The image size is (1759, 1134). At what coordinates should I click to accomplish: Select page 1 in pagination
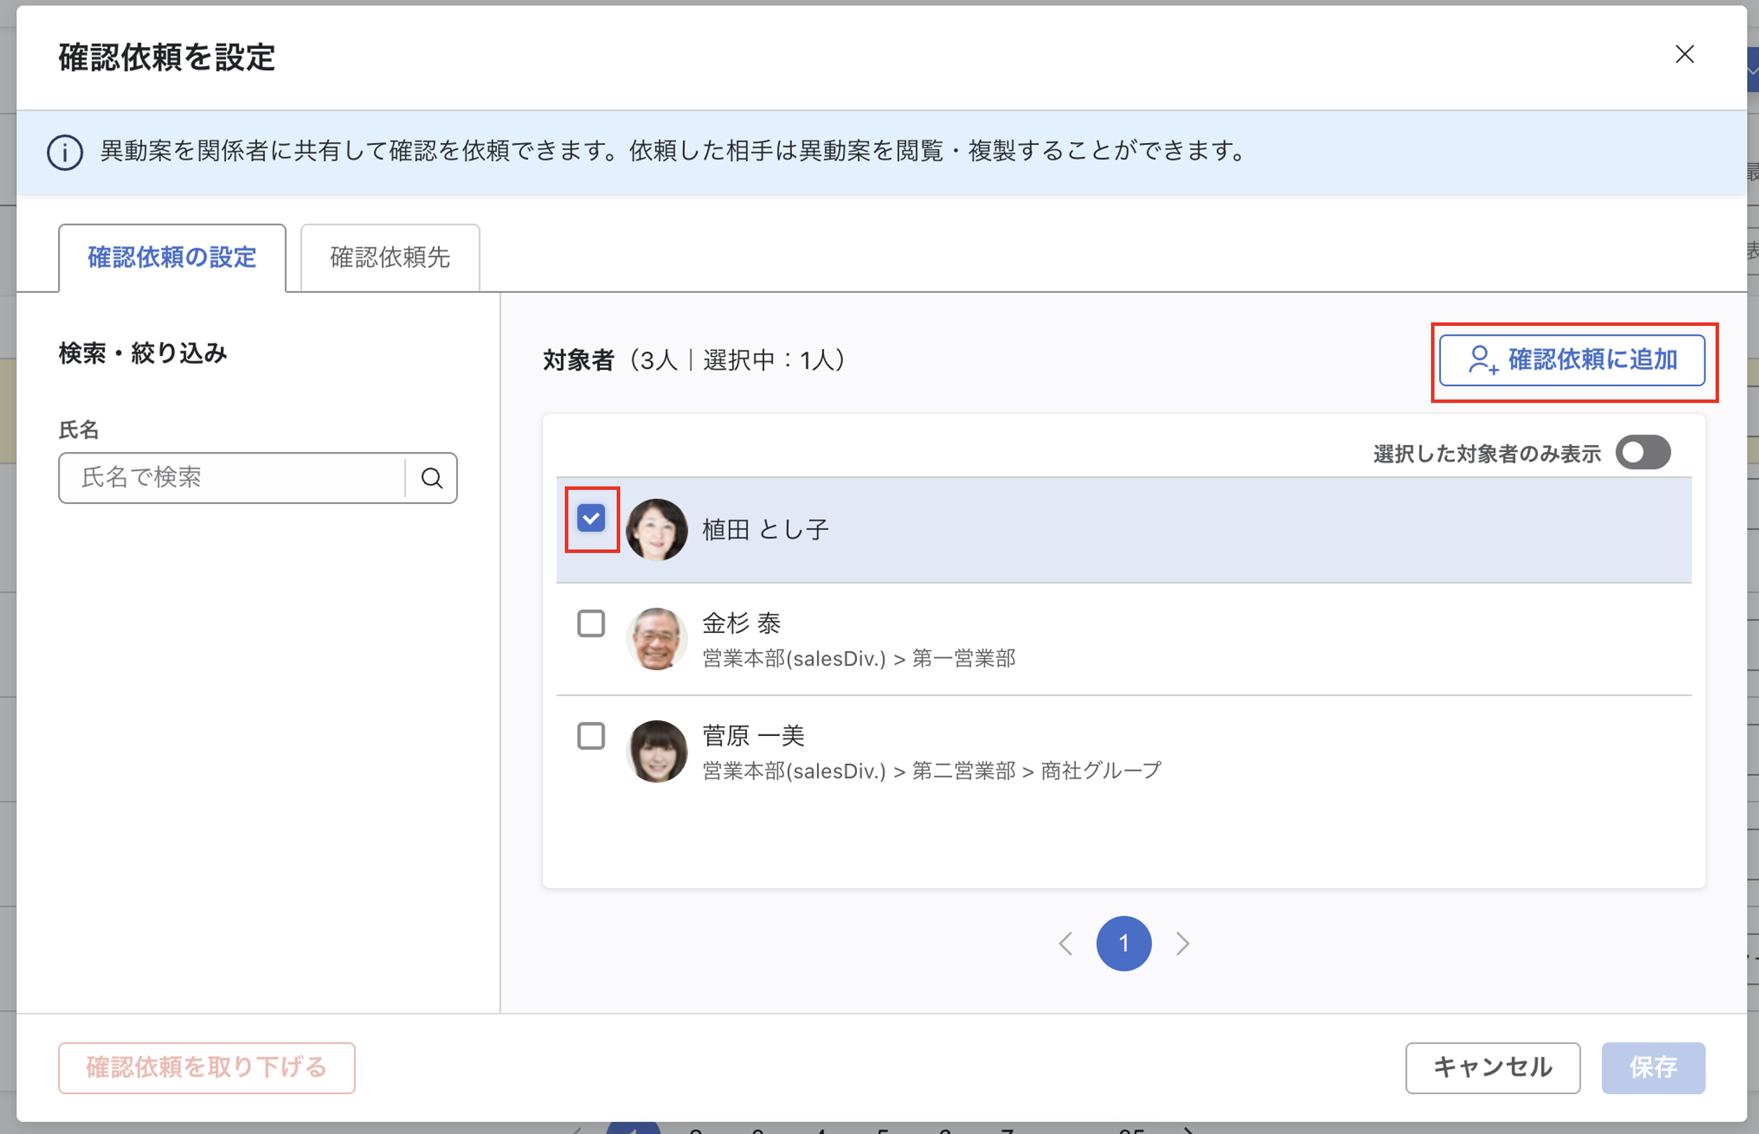coord(1123,943)
